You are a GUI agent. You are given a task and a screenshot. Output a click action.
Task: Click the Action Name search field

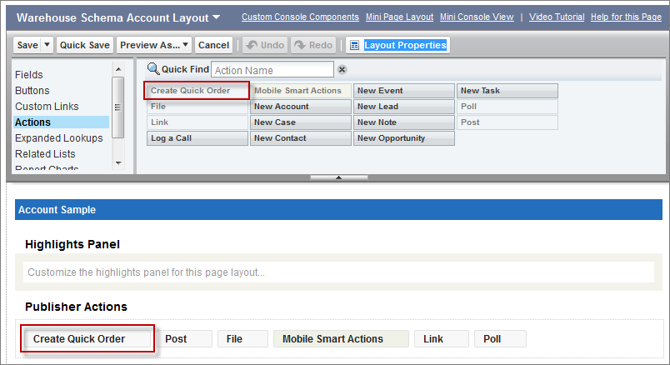272,70
